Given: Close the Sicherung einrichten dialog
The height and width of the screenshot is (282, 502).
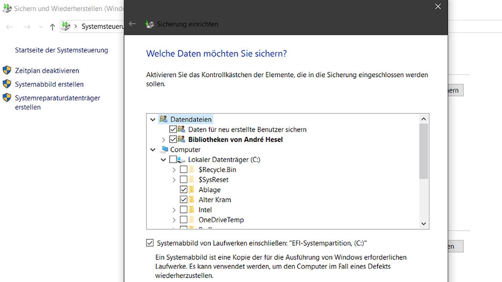Looking at the screenshot, I should [x=438, y=6].
